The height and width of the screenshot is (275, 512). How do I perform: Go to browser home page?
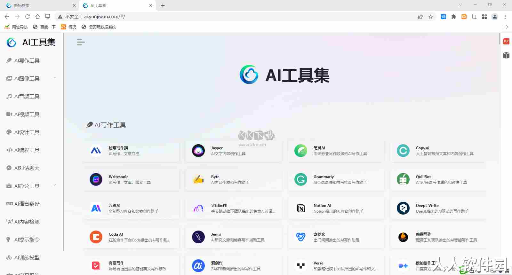[38, 17]
